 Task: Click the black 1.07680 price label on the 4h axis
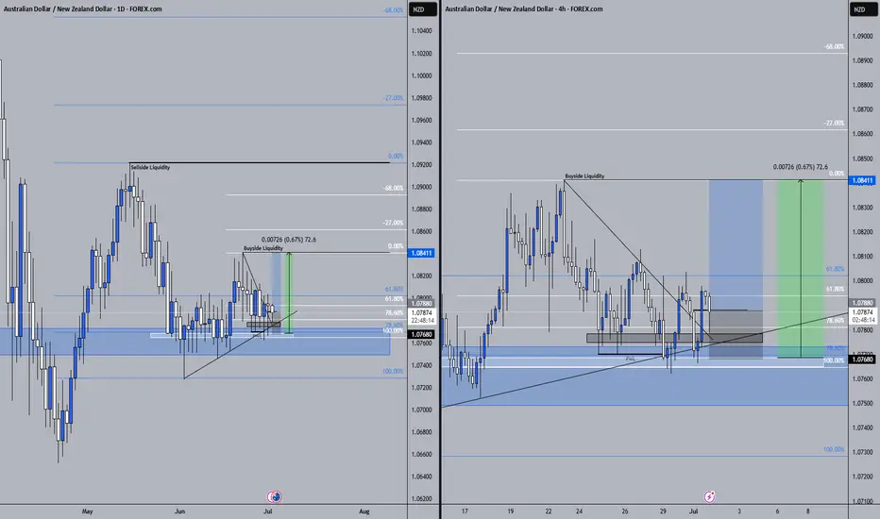pos(863,360)
